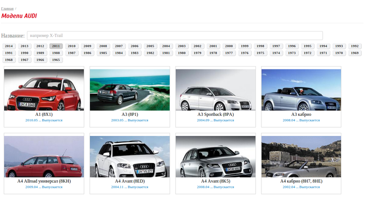365x198 pixels.
Task: Click the A4 Avant (8K5) title link
Action: (215, 181)
